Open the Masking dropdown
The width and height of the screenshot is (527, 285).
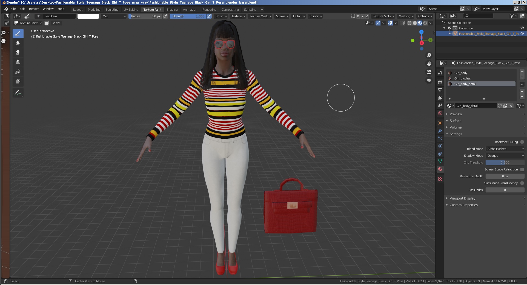[x=406, y=16]
